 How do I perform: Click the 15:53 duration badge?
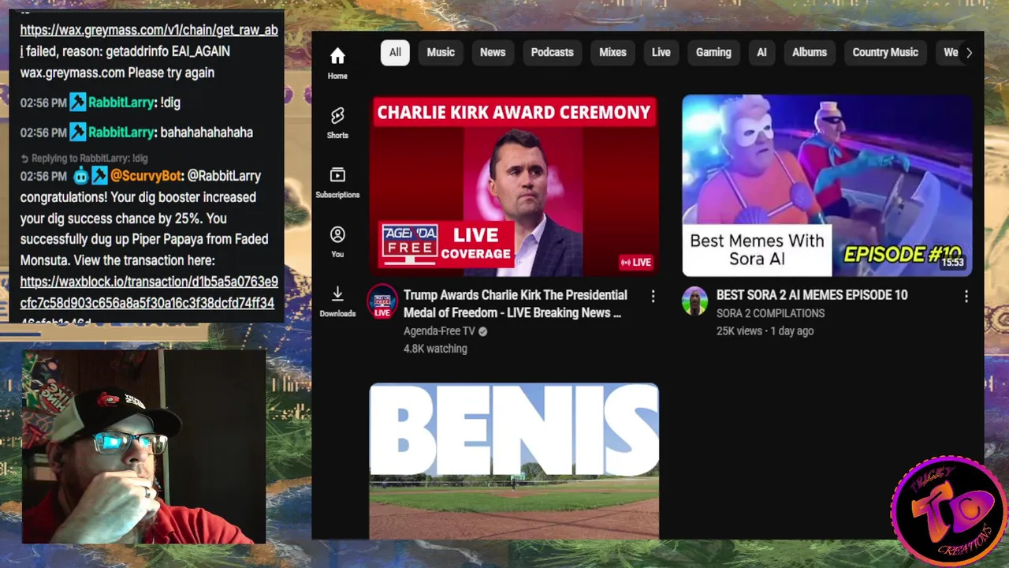tap(952, 263)
